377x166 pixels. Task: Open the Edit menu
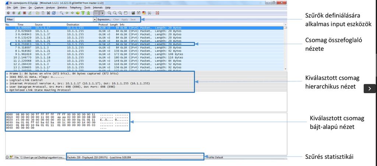(x=15, y=8)
